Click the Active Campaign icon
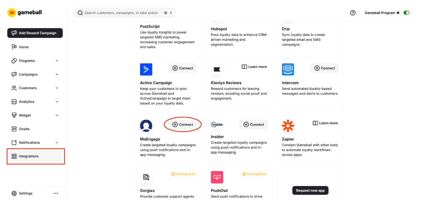 [146, 69]
